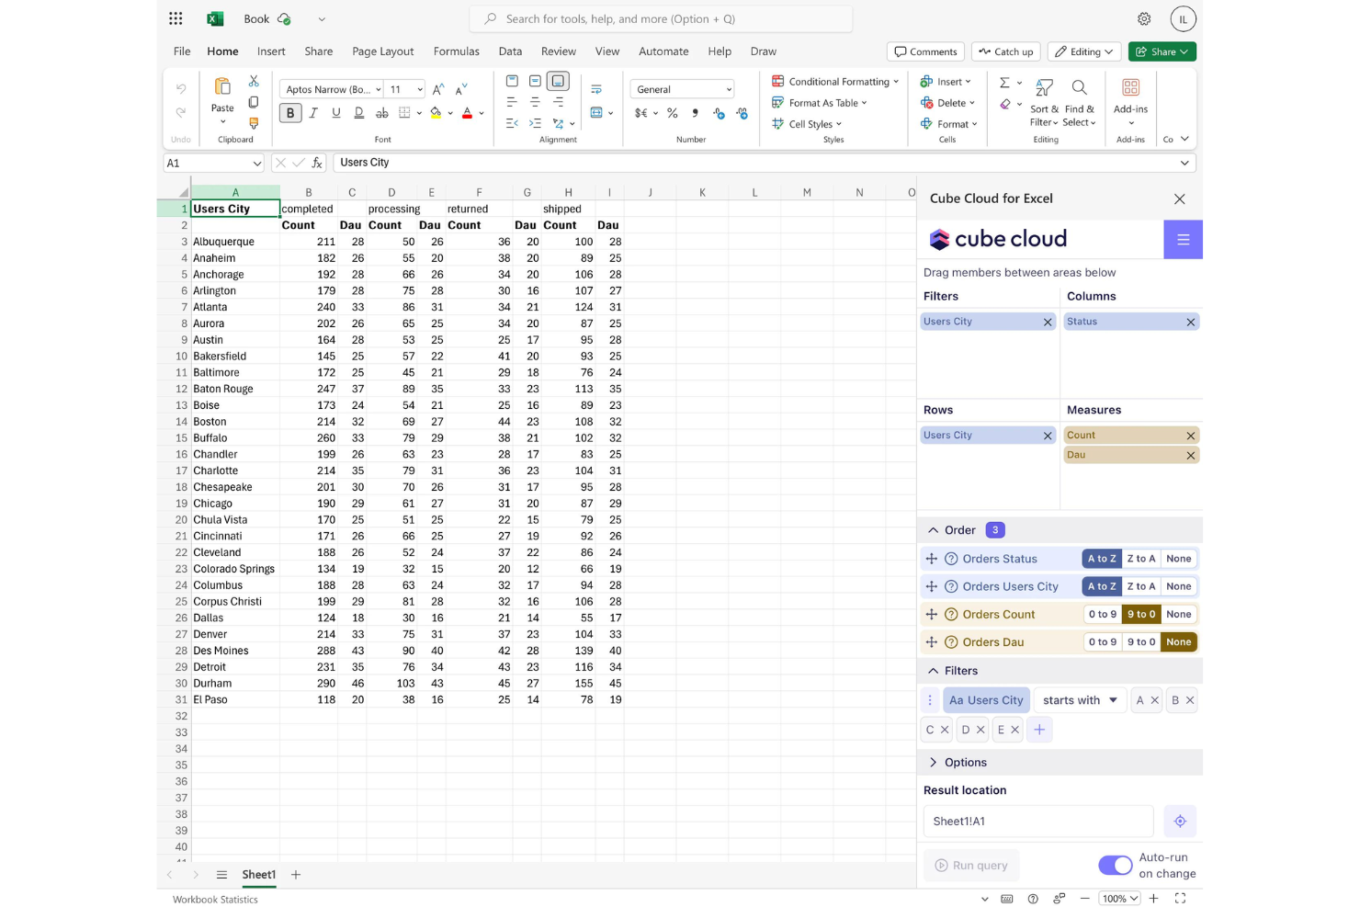Set Orders Count order to 0 to 9
1360x907 pixels.
1103,615
